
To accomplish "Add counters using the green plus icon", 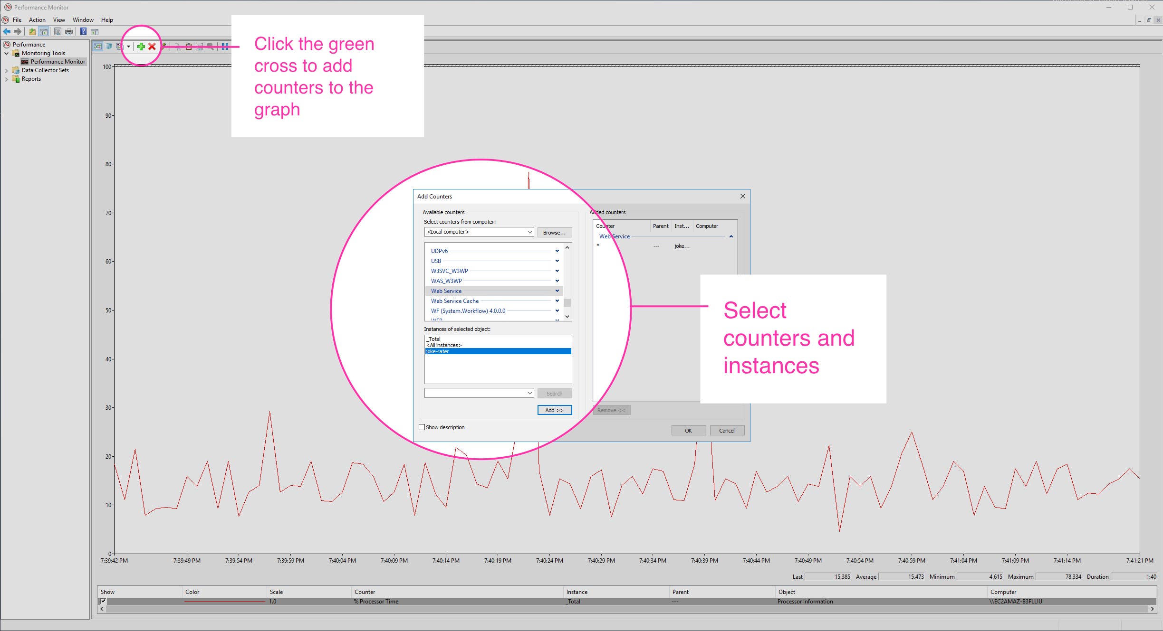I will tap(141, 47).
